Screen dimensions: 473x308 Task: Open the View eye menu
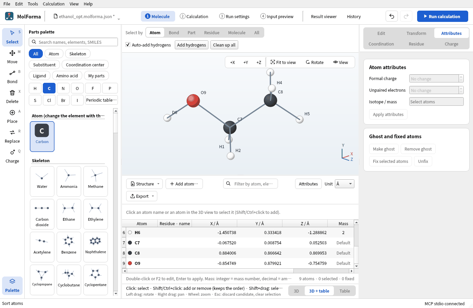tap(340, 62)
